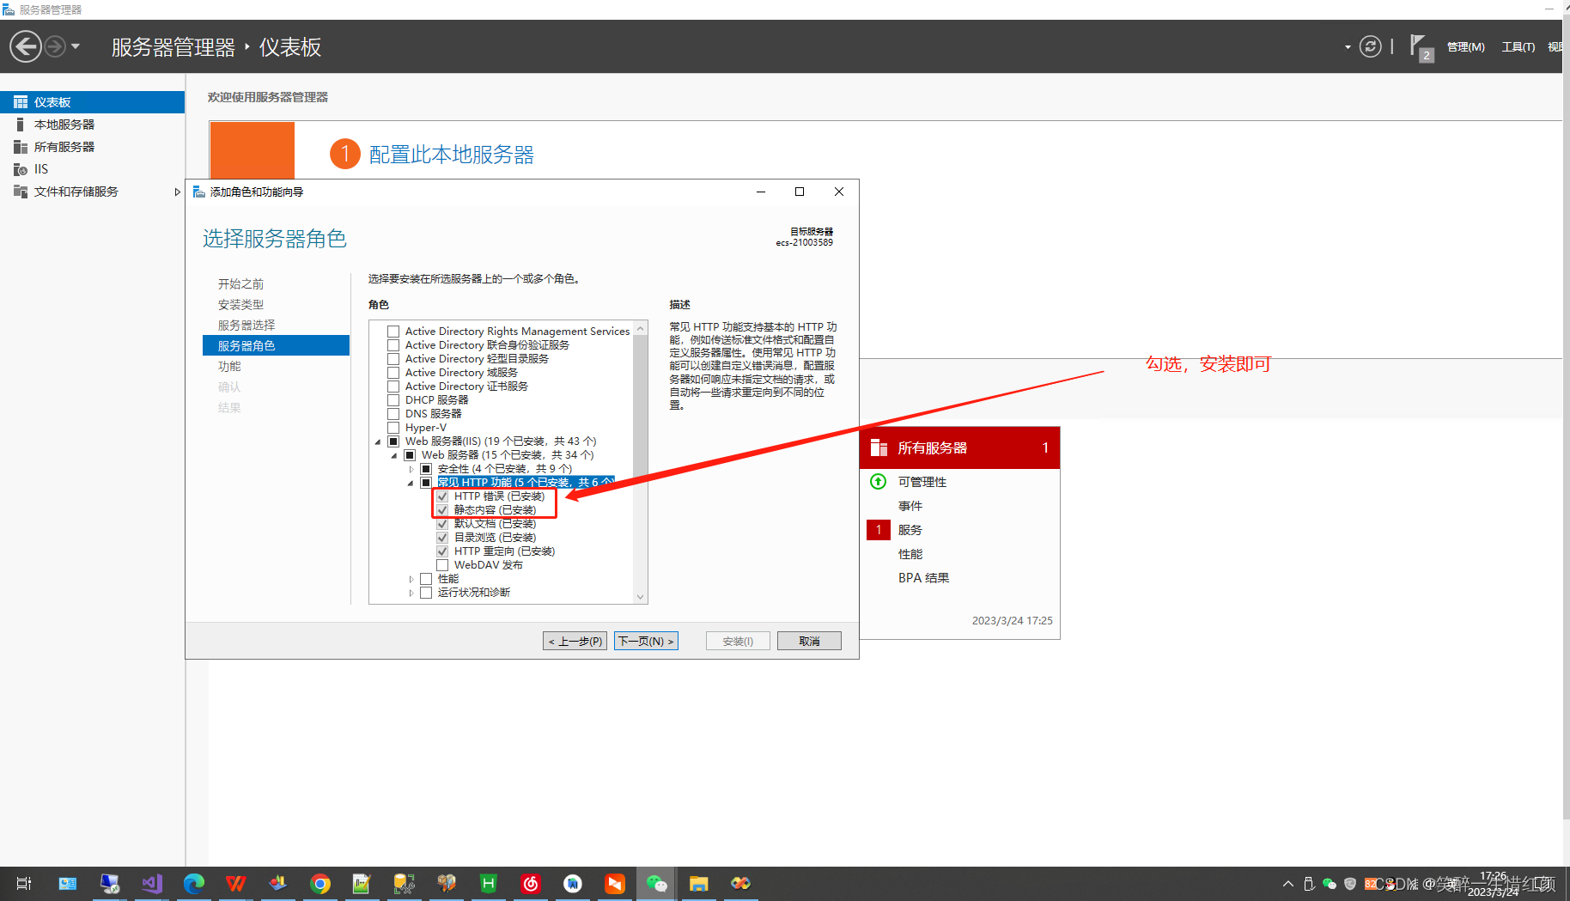Open Visual Studio from the taskbar
Screen dimensions: 1570x901
[x=152, y=883]
